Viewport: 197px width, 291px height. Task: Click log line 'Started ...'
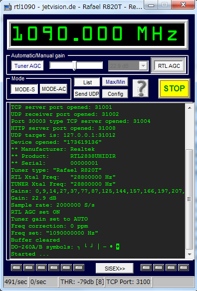(30, 254)
